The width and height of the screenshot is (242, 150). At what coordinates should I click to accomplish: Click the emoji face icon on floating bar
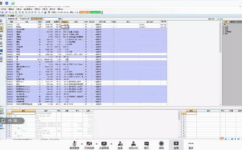pyautogui.click(x=10, y=121)
